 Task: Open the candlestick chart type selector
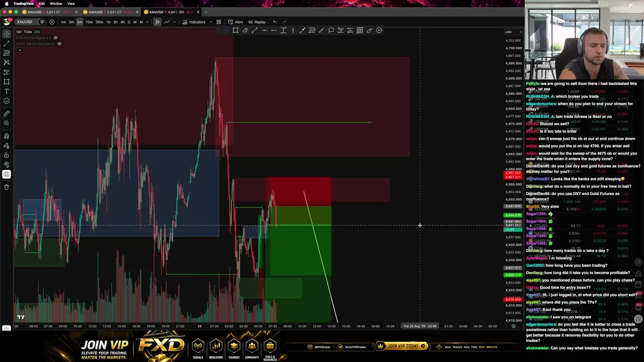coord(157,22)
